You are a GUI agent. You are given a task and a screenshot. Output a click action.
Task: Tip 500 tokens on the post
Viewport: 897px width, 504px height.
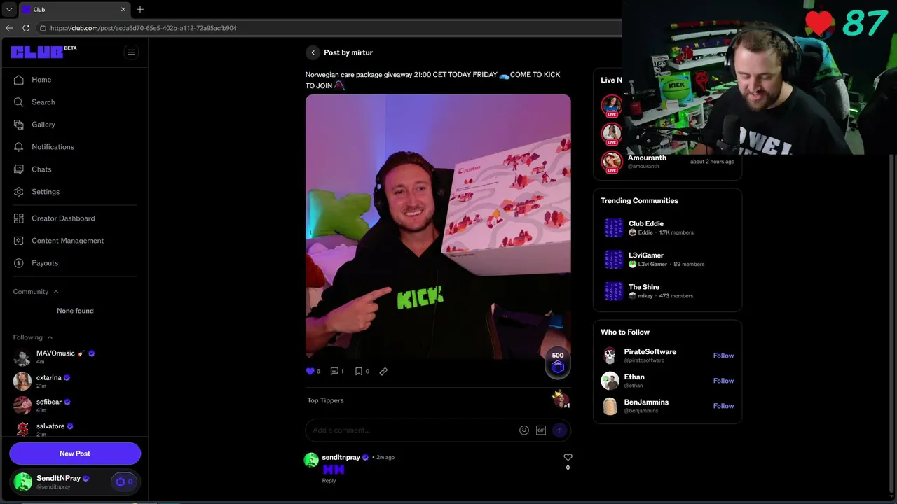pos(558,363)
